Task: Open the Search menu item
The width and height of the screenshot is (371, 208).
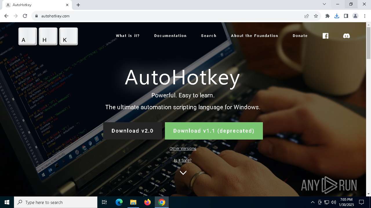Action: pos(209,36)
